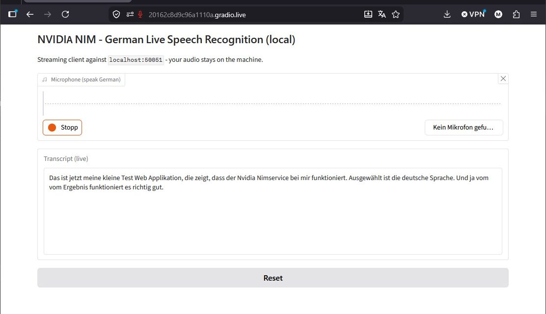This screenshot has height=314, width=546.
Task: Open the extensions puzzle icon
Action: coord(516,14)
